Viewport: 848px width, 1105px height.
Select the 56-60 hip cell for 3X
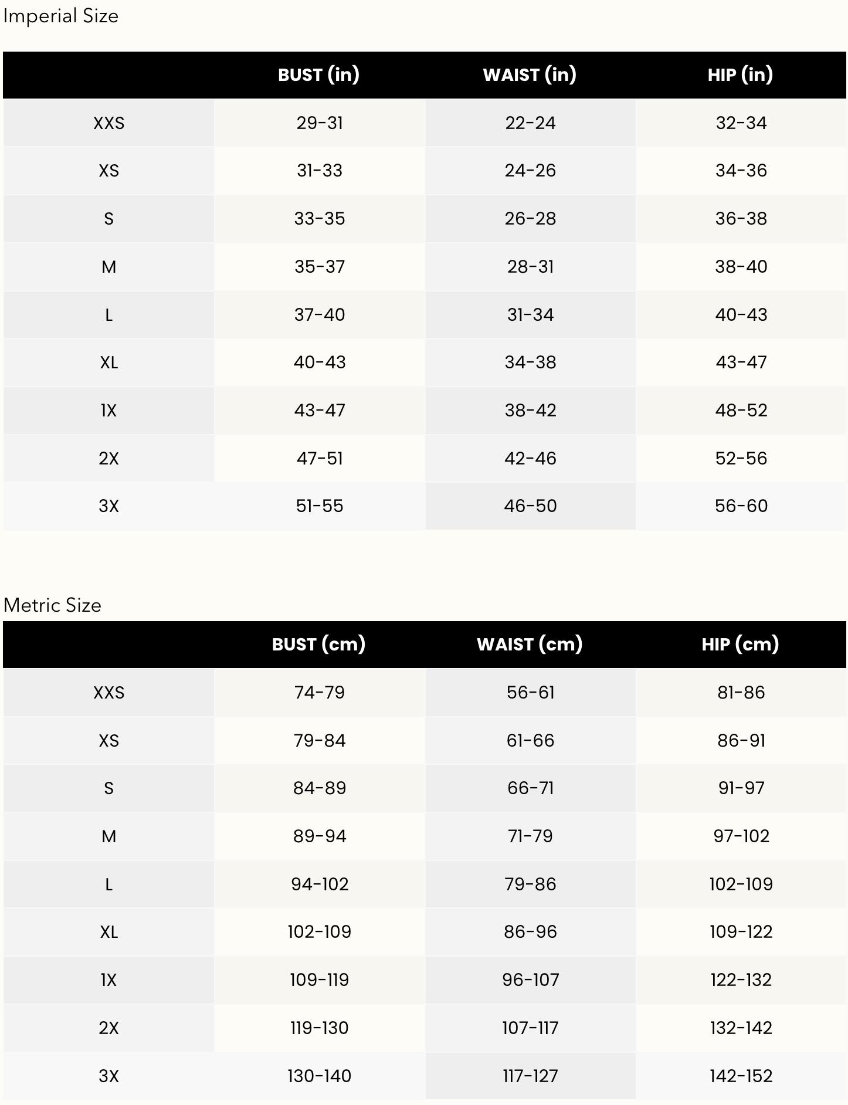coord(741,506)
